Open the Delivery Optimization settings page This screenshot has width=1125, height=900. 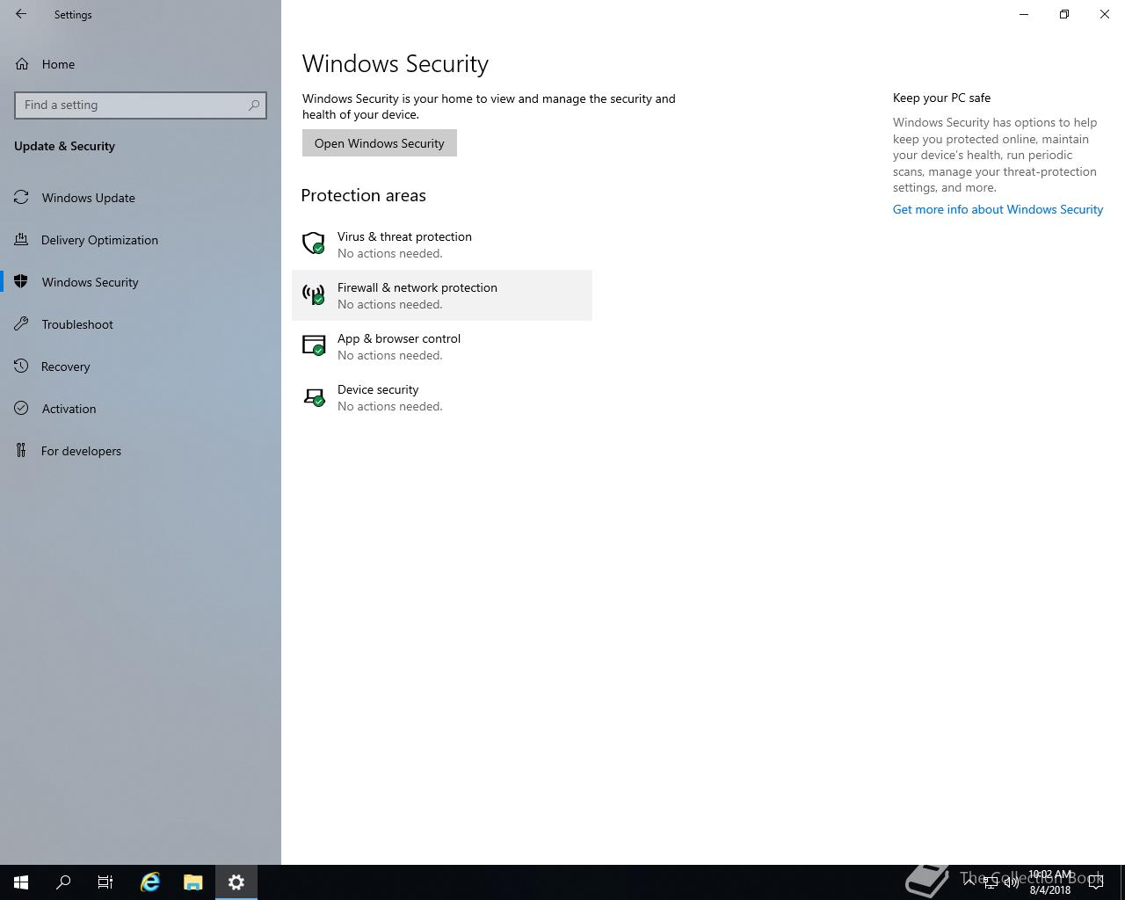click(x=141, y=240)
